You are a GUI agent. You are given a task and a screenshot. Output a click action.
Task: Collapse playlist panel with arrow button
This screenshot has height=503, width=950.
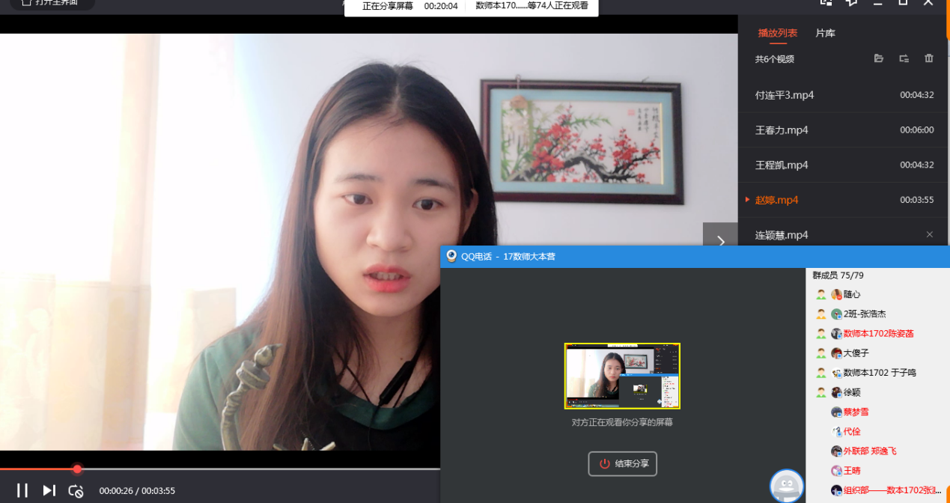[720, 240]
